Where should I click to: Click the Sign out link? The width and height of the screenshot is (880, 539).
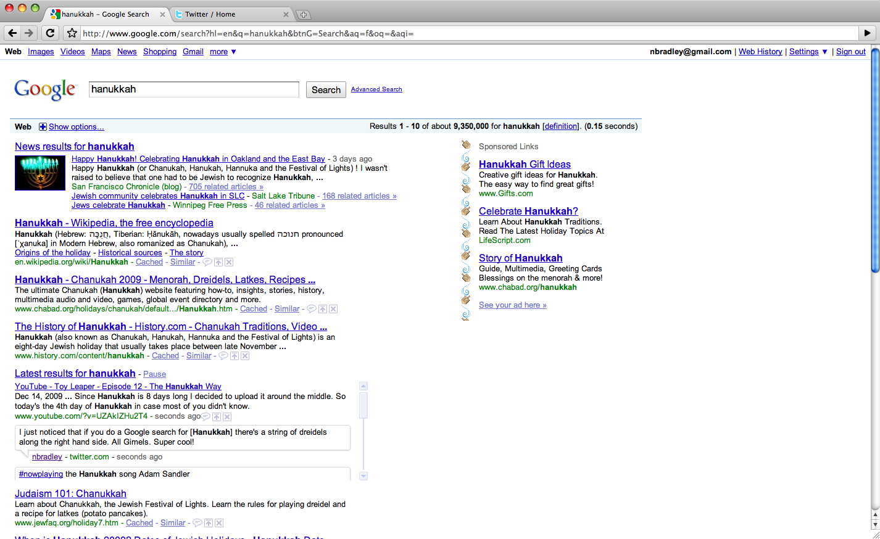[x=851, y=52]
